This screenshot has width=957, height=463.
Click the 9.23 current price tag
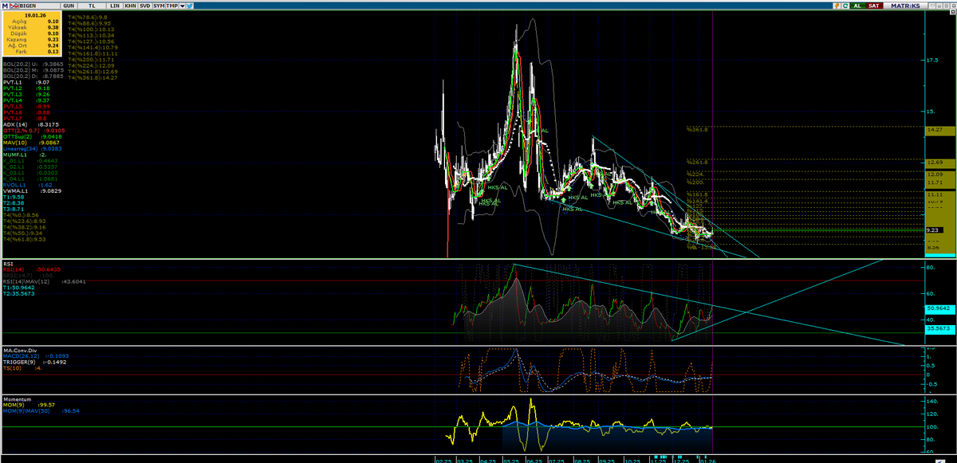click(935, 230)
